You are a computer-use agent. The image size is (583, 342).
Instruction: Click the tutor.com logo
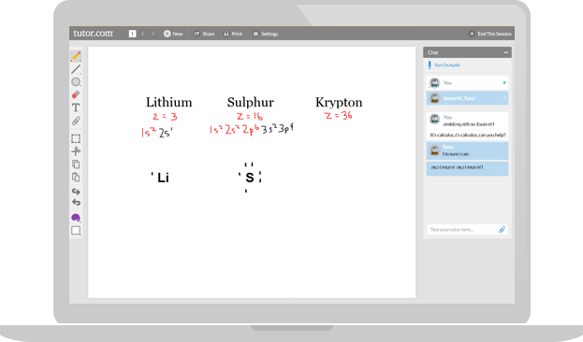click(94, 34)
